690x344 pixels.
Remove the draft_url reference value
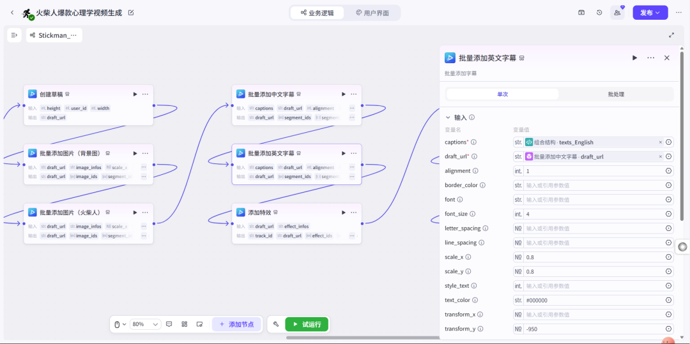(x=660, y=156)
